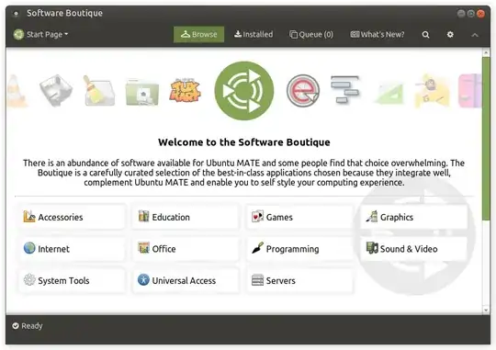Viewport: 496px width, 350px height.
Task: Open settings via the gear icon
Action: [450, 35]
